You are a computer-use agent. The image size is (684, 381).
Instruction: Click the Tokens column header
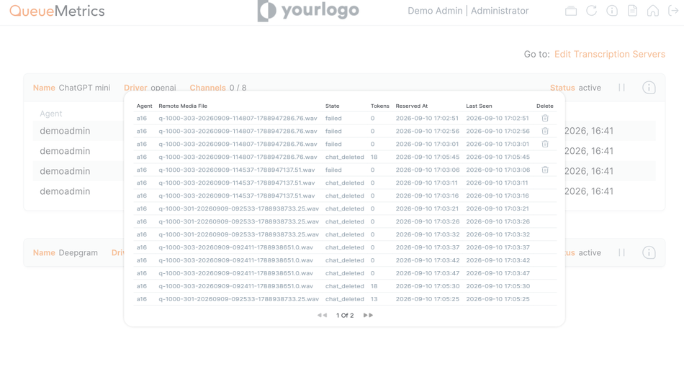(x=380, y=106)
